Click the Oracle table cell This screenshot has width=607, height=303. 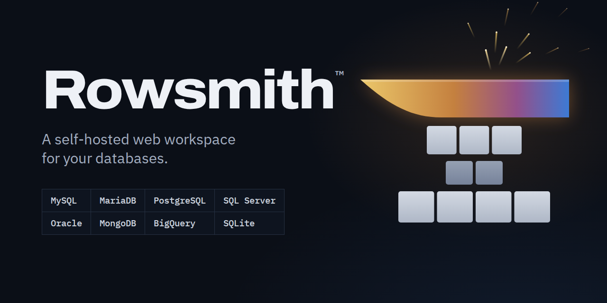pyautogui.click(x=66, y=223)
